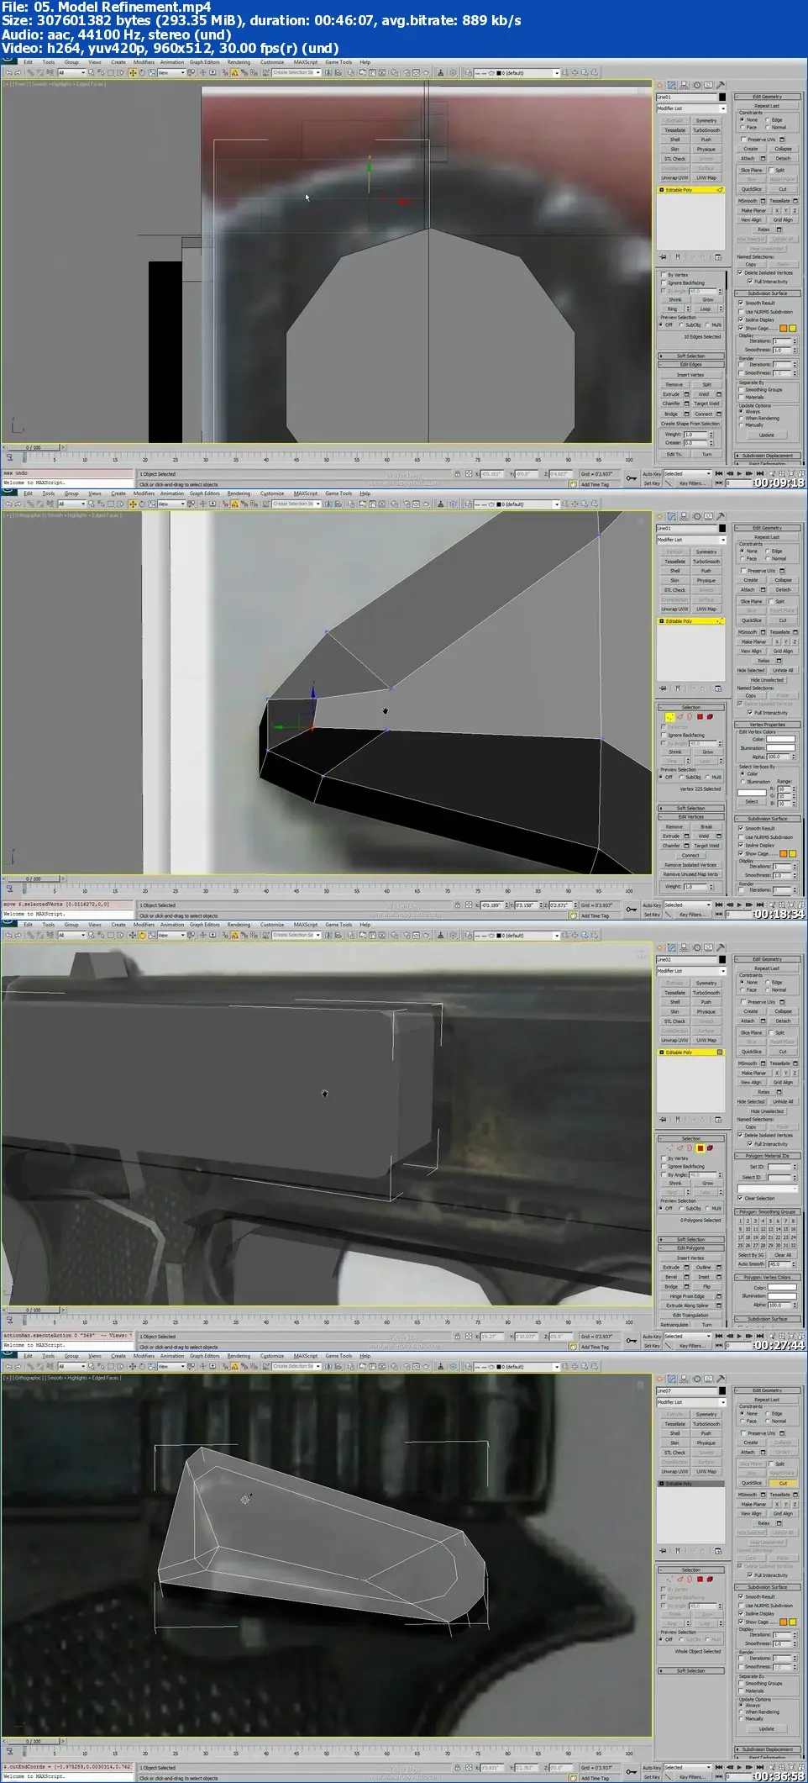In the 00:27:44 frame, click the Pin Stack icon

[664, 1120]
